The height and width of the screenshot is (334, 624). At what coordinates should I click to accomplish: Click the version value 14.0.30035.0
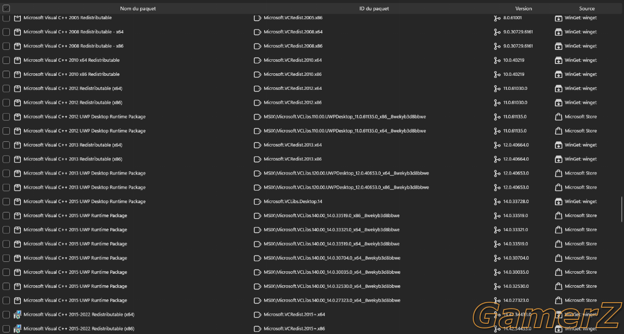pyautogui.click(x=516, y=272)
